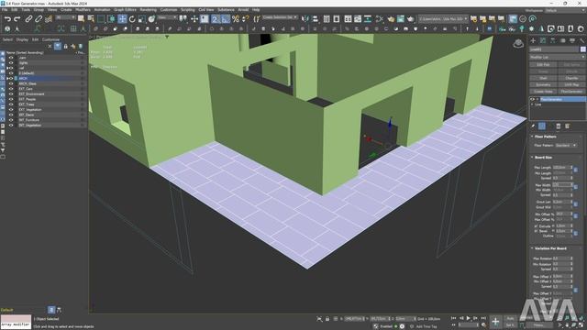The width and height of the screenshot is (587, 330).
Task: Open the Create command panel tab
Action: [533, 40]
